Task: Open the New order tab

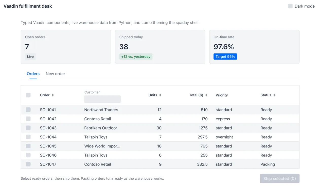Action: [x=55, y=74]
